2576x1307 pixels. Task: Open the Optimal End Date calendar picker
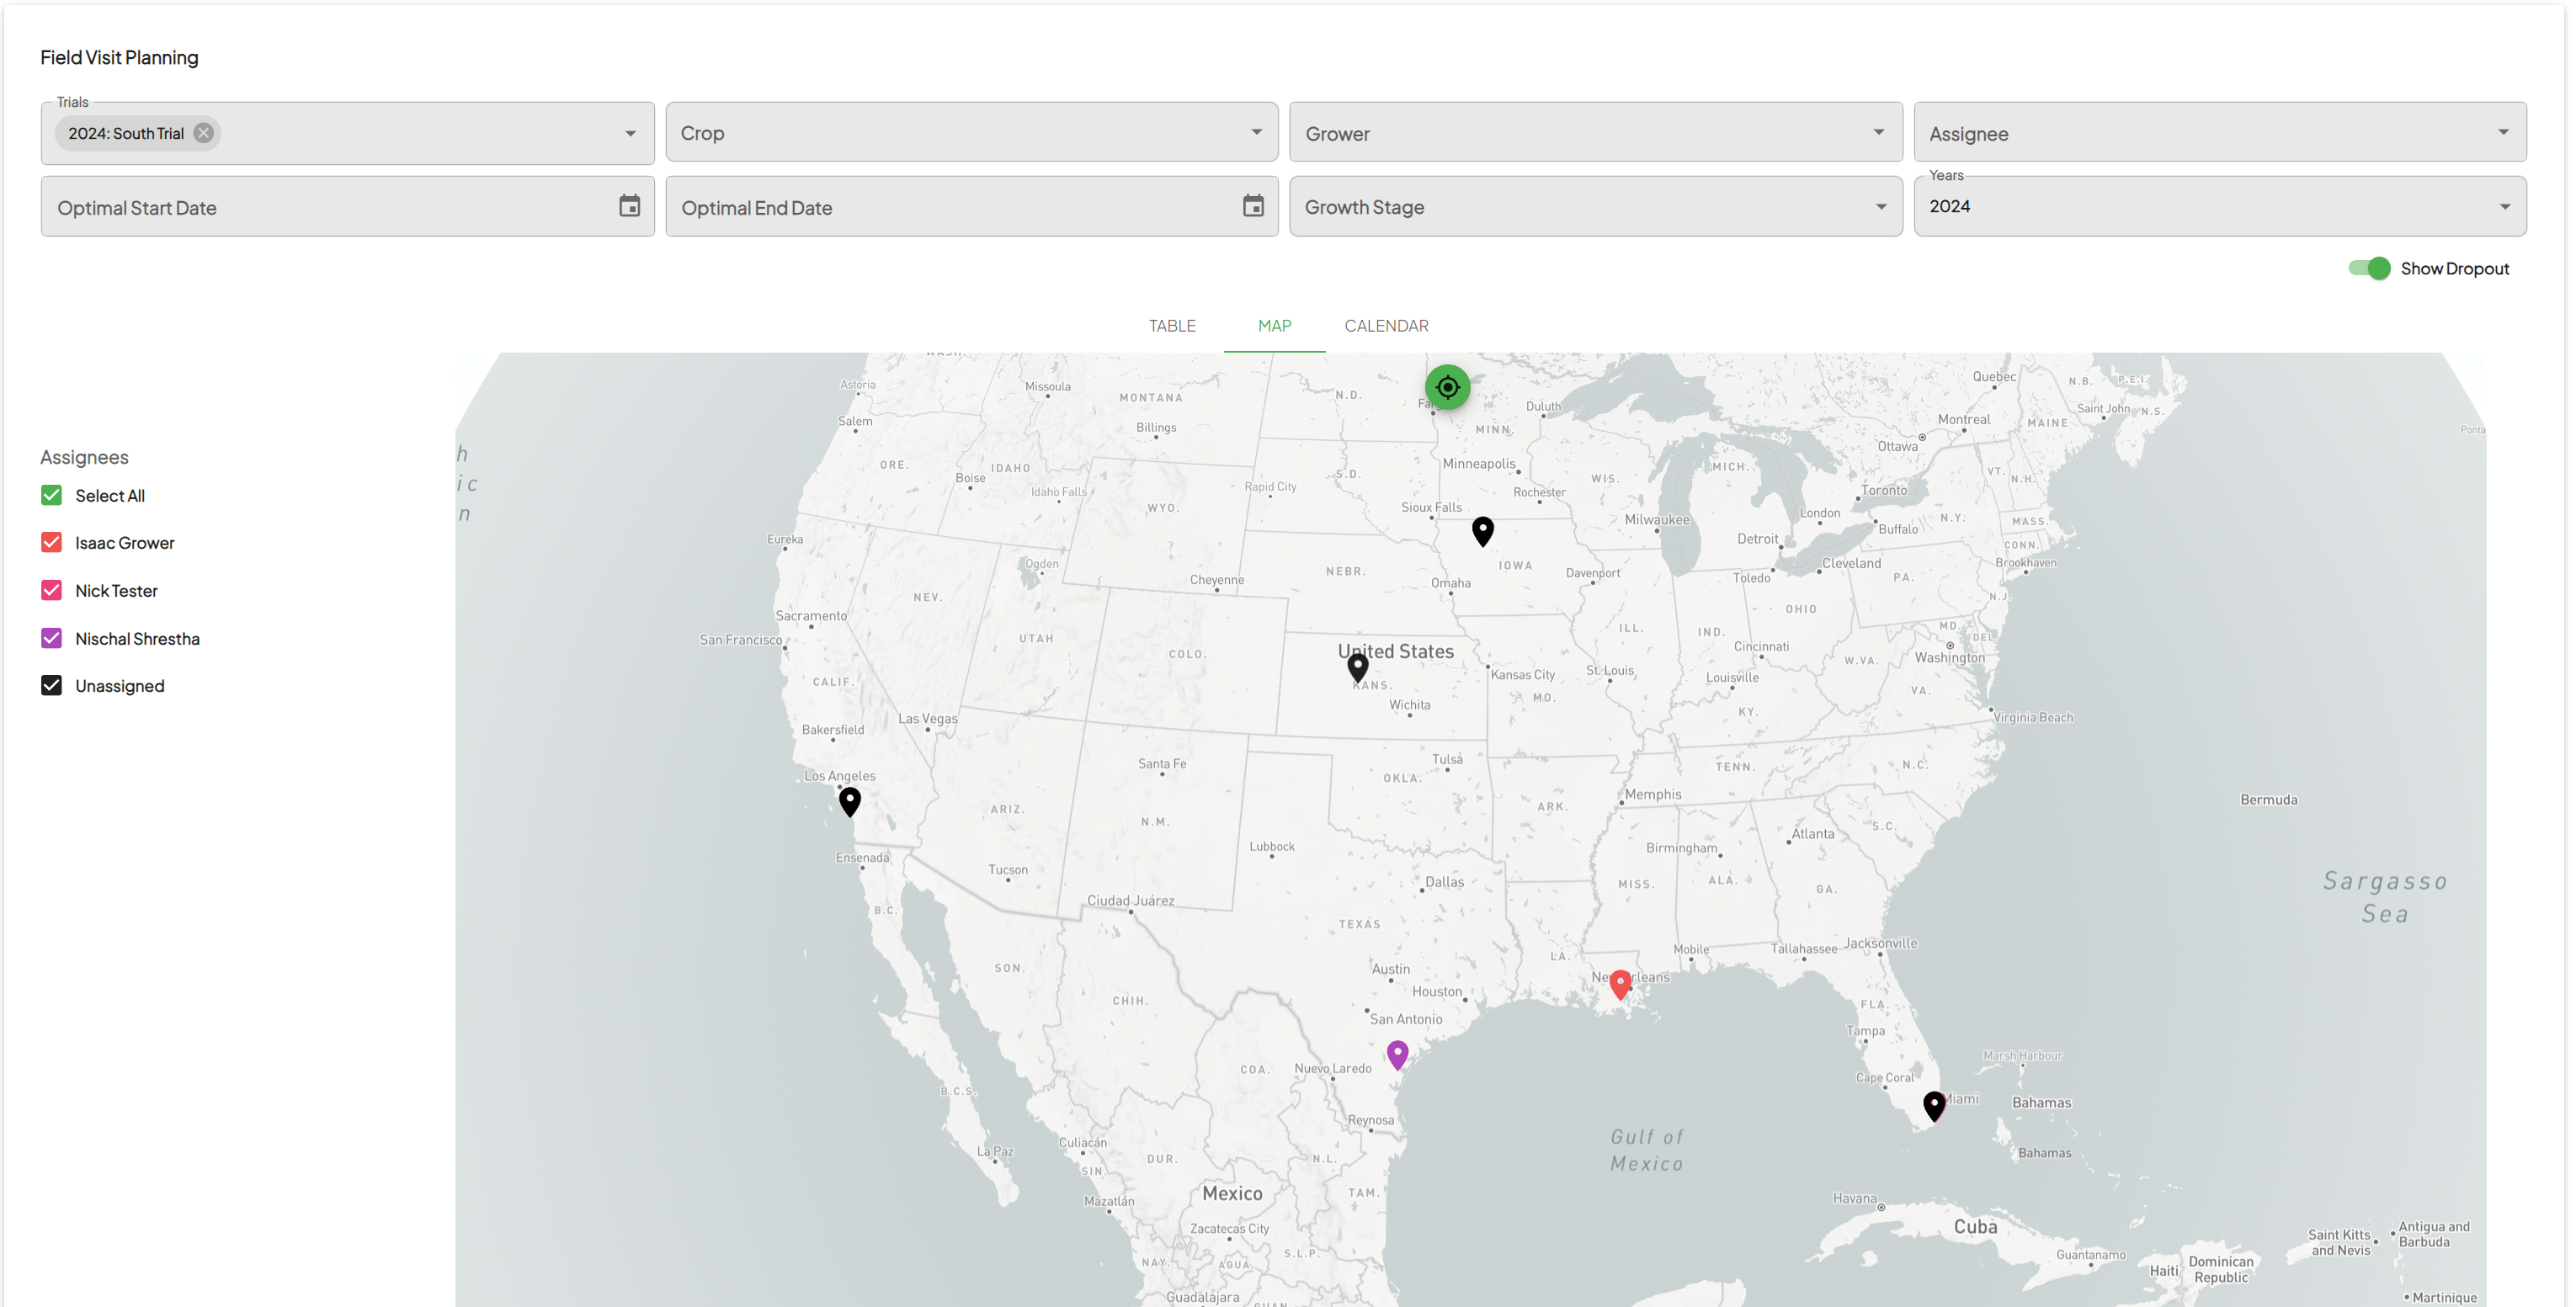pos(1253,206)
